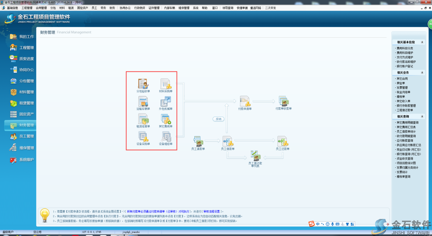Open the 其它费用单 icon

(x=166, y=119)
